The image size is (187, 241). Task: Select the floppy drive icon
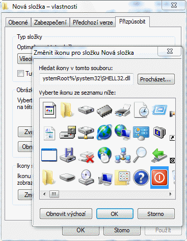(x=68, y=133)
